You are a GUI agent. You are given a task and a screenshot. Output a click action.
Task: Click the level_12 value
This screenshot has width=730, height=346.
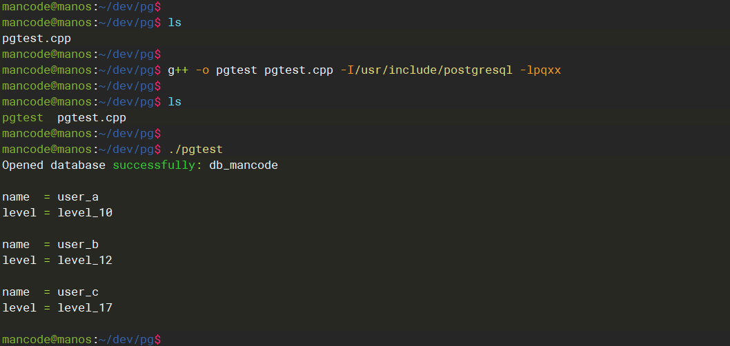tap(84, 261)
